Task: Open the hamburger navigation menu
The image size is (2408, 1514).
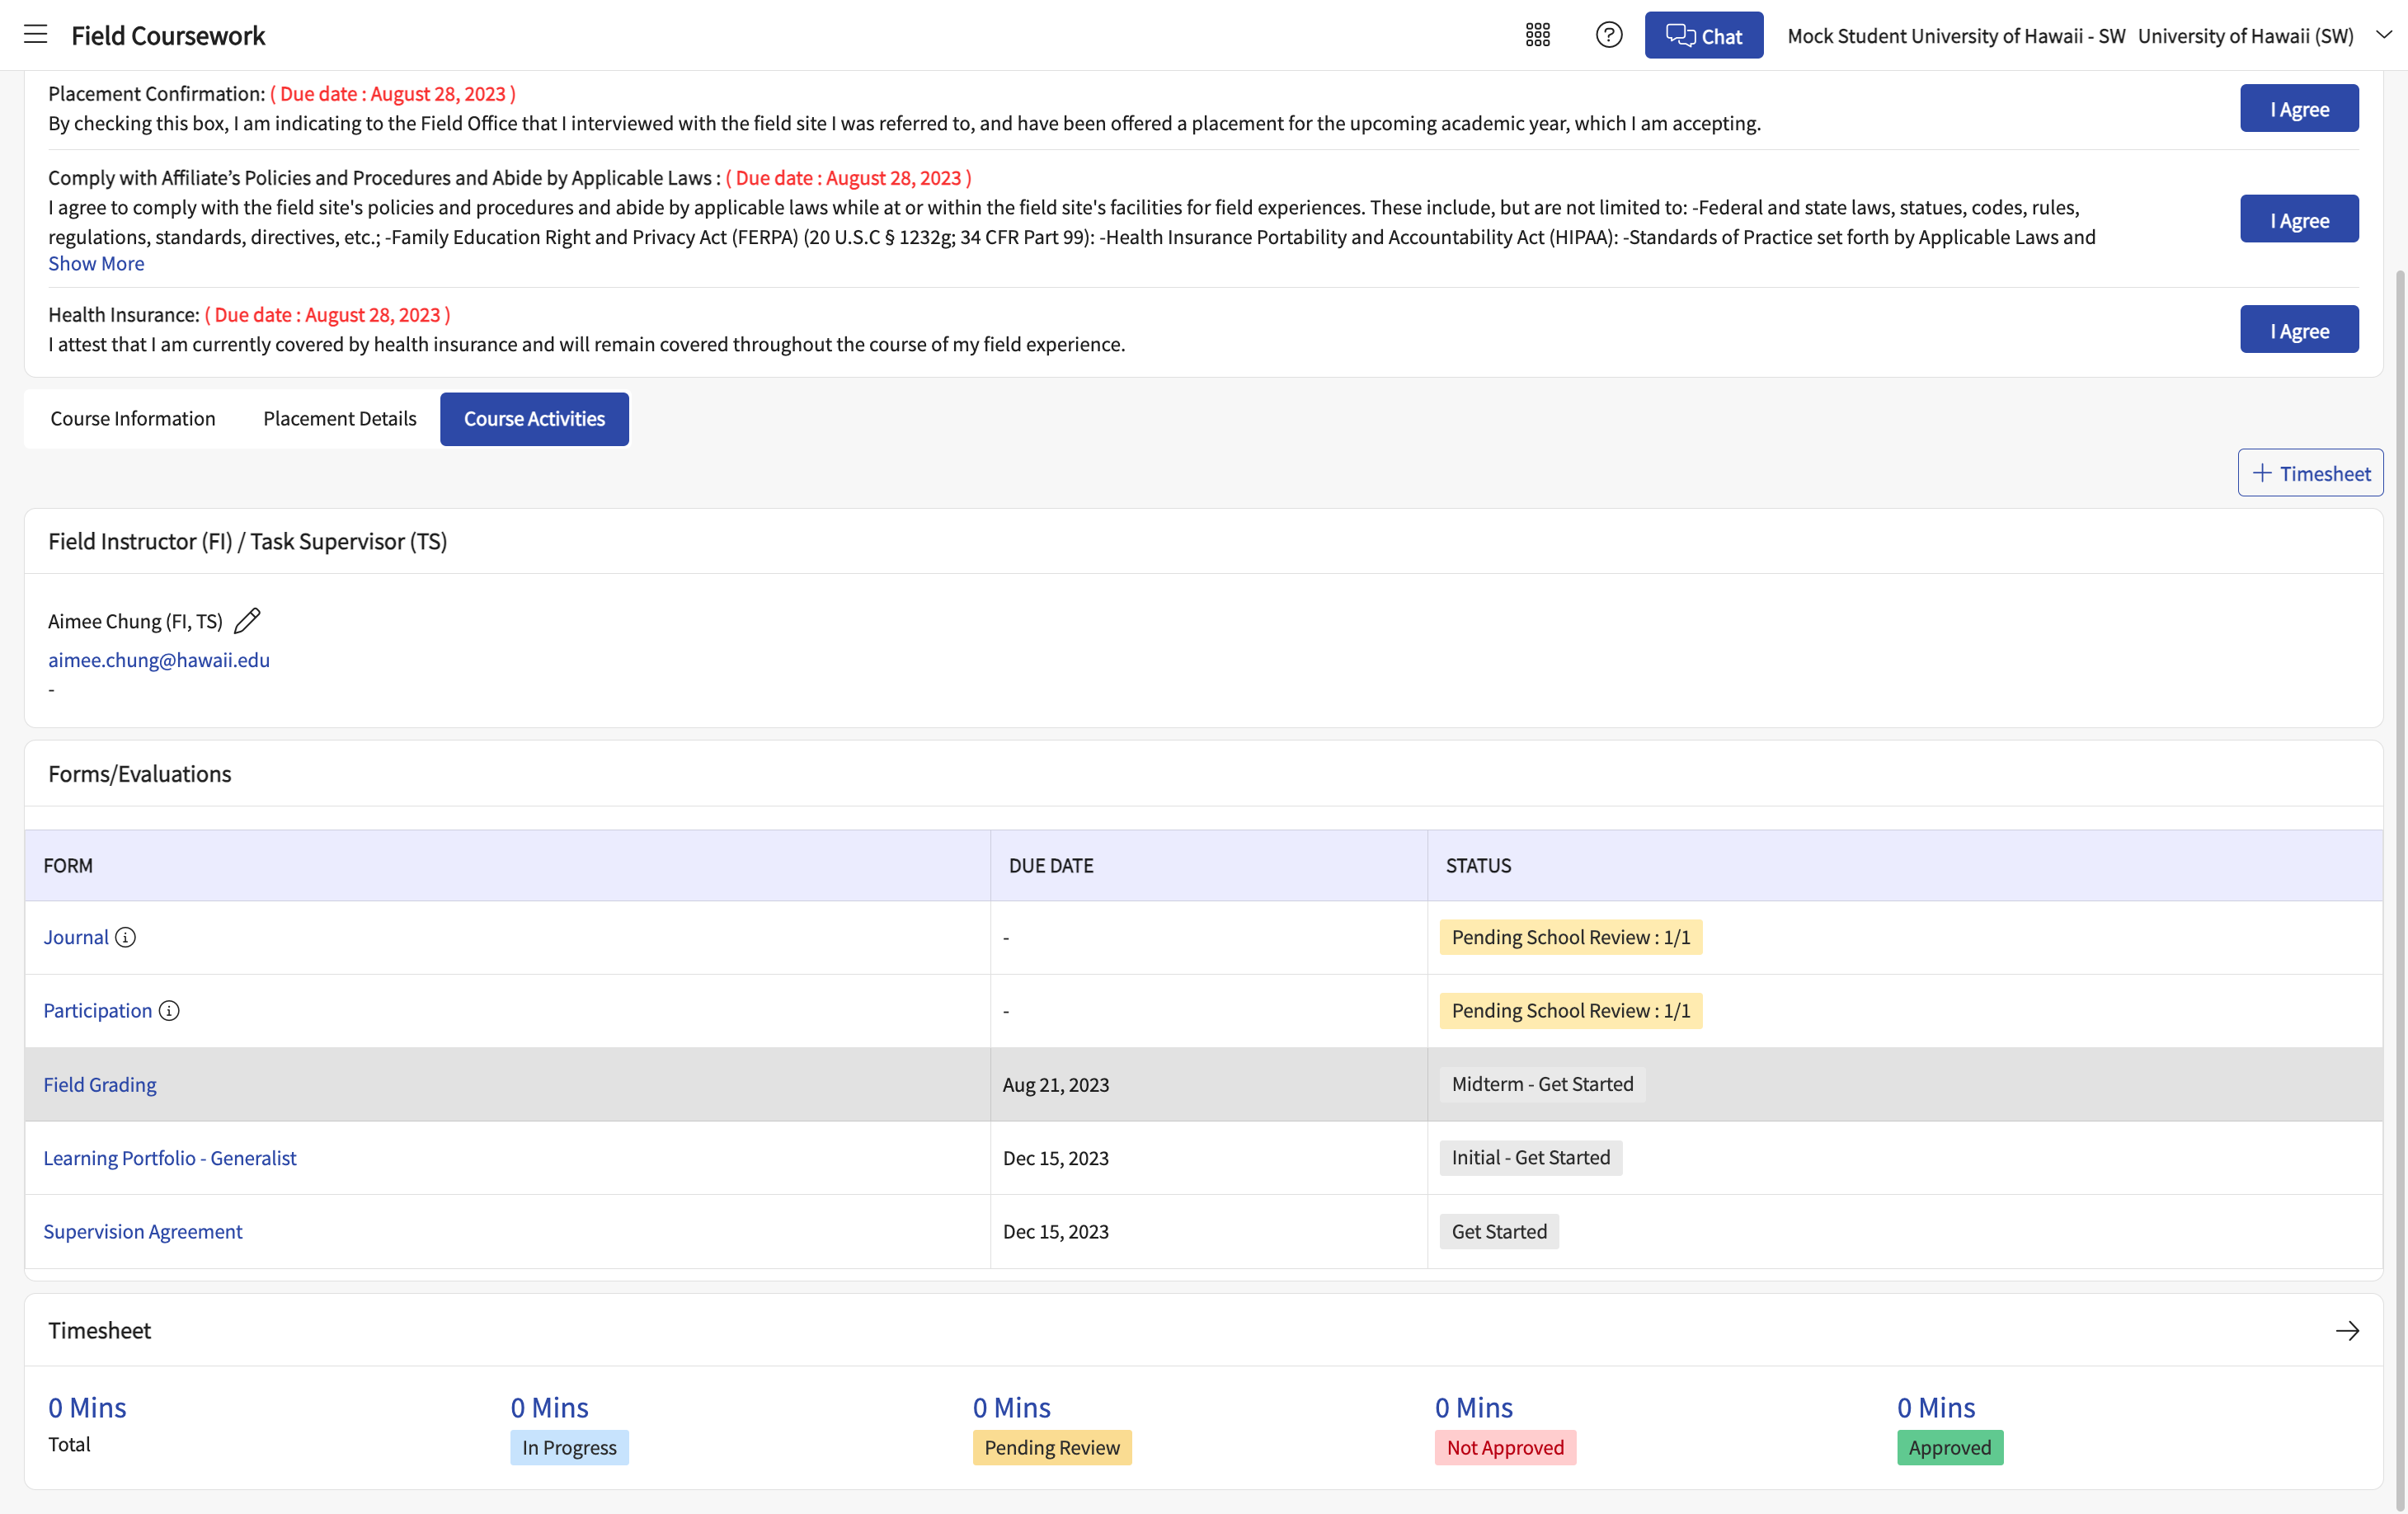Action: point(36,35)
